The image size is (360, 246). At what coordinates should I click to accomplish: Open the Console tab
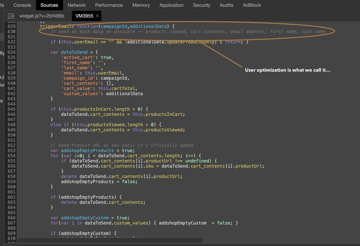click(x=22, y=5)
